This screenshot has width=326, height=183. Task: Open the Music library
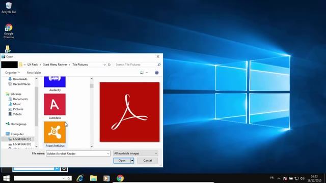17,104
